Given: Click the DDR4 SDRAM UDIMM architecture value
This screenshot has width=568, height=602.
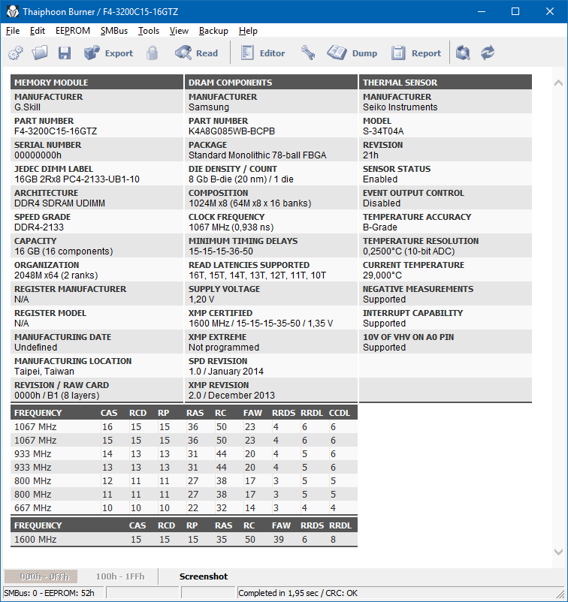Looking at the screenshot, I should 59,203.
